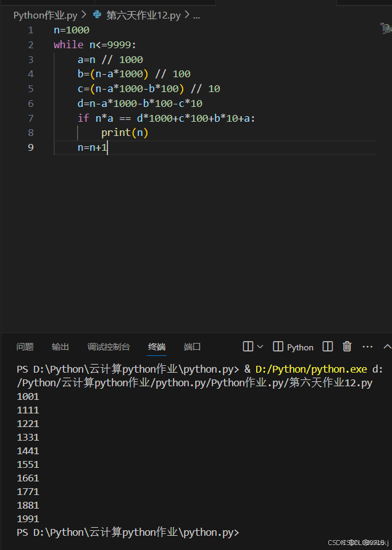
Task: Click the 第六天作业12.py breadcrumb
Action: point(144,15)
